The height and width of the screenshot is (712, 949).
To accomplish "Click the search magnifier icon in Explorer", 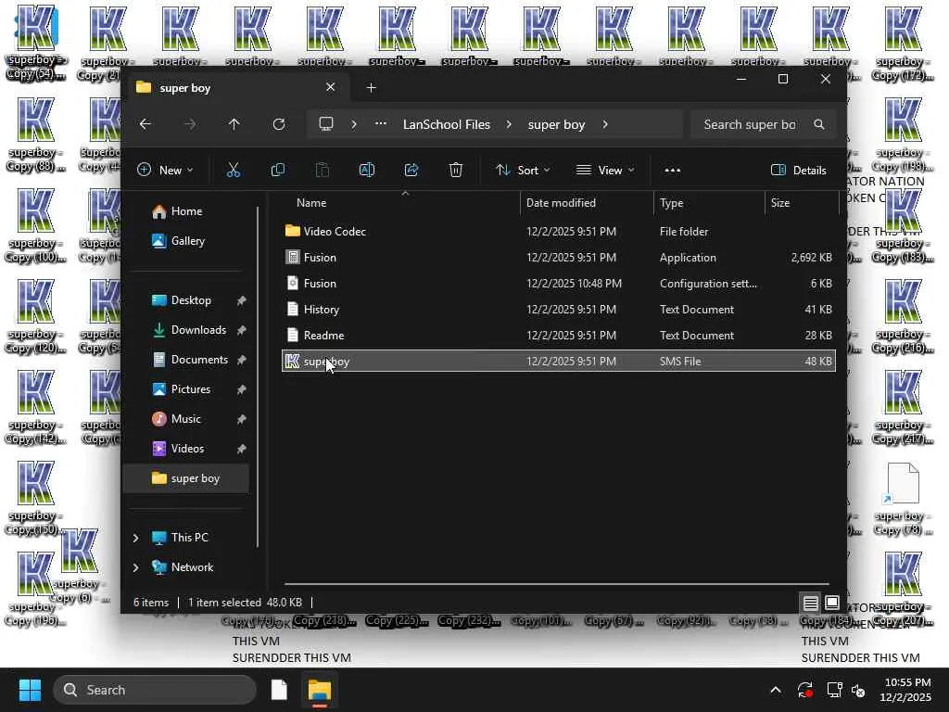I will (819, 124).
